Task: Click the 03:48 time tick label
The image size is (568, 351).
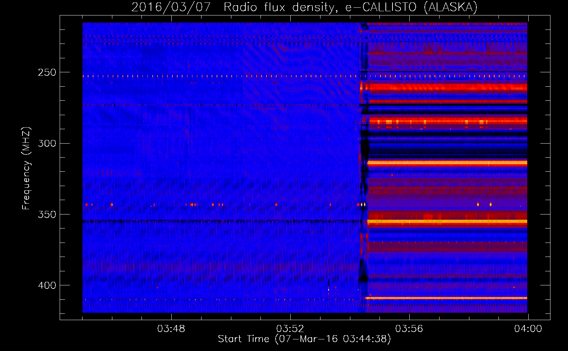Action: pos(171,329)
